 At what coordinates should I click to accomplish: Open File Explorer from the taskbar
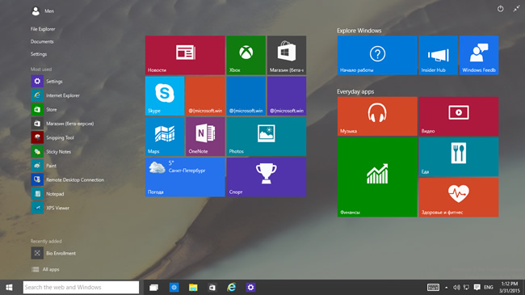[193, 287]
